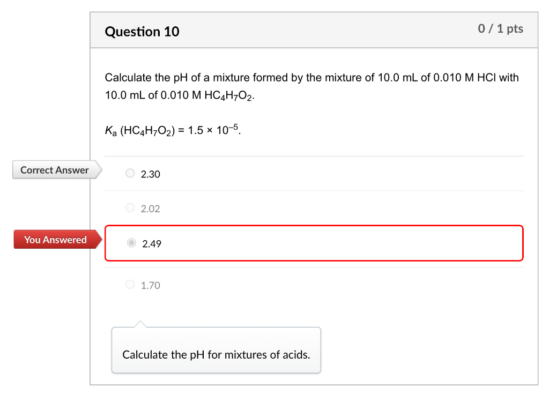
Task: Click the Ka value expression line
Action: (172, 128)
